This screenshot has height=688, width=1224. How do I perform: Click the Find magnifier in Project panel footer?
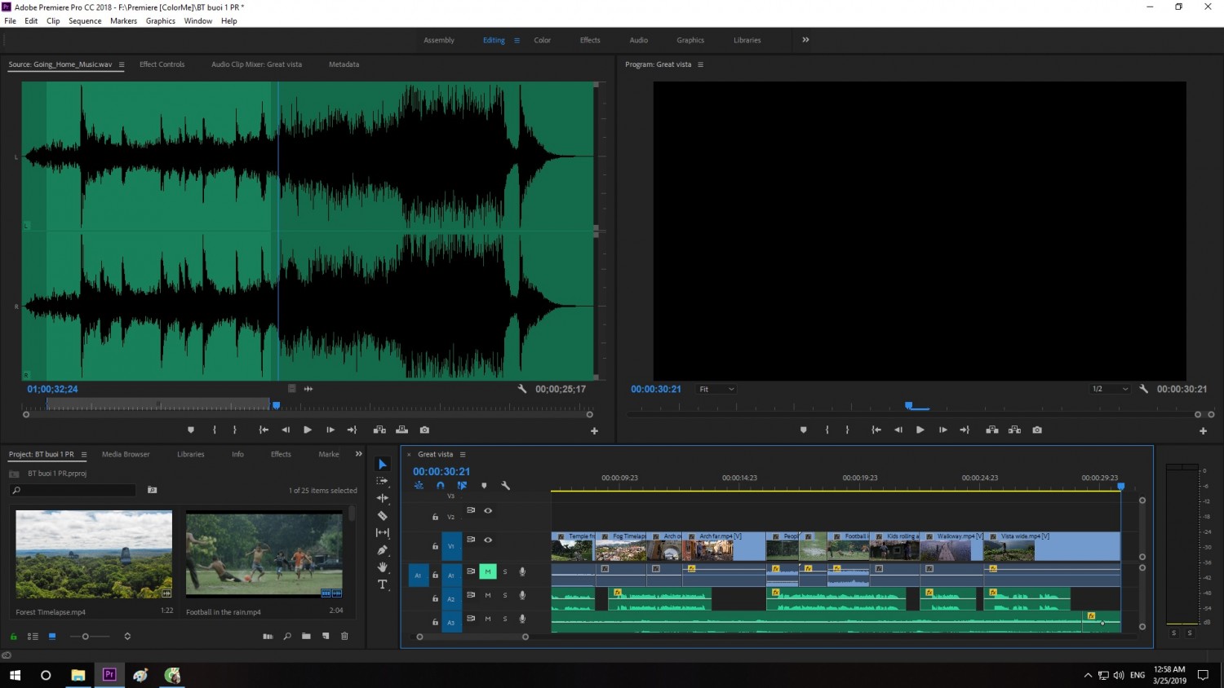287,636
